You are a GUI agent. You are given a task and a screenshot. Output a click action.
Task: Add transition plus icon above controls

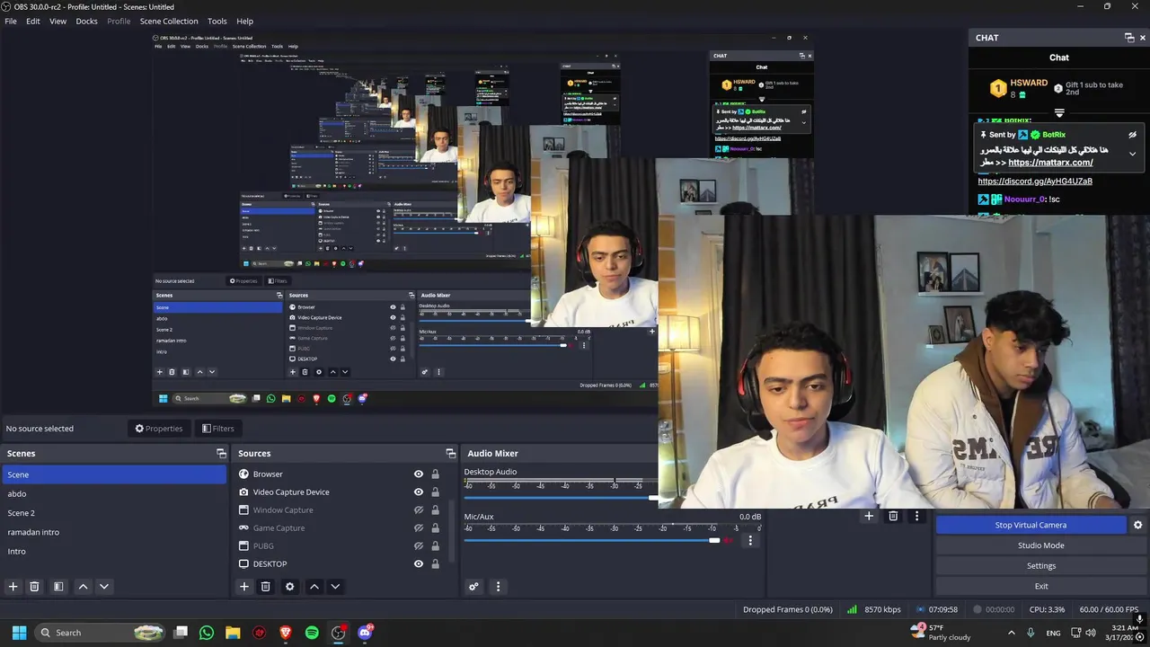pyautogui.click(x=869, y=516)
